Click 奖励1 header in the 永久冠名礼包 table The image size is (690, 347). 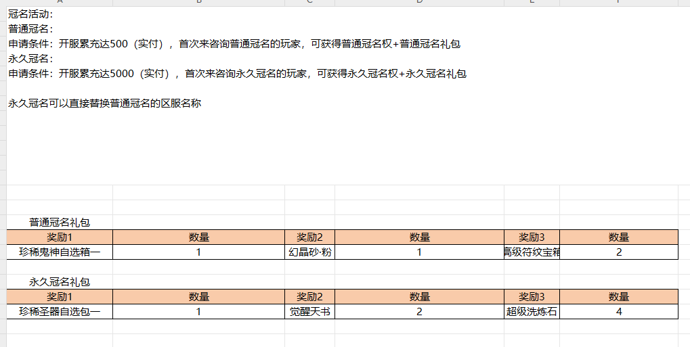(60, 296)
